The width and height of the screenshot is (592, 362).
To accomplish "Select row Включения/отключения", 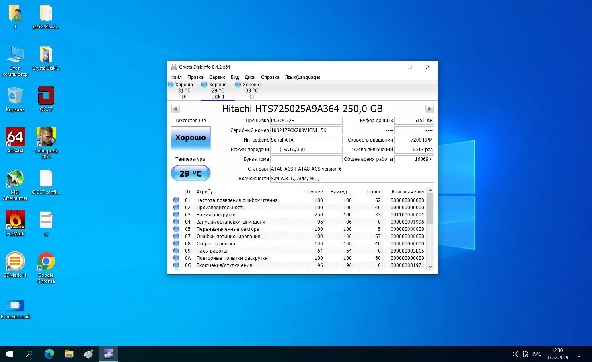I will click(x=299, y=265).
